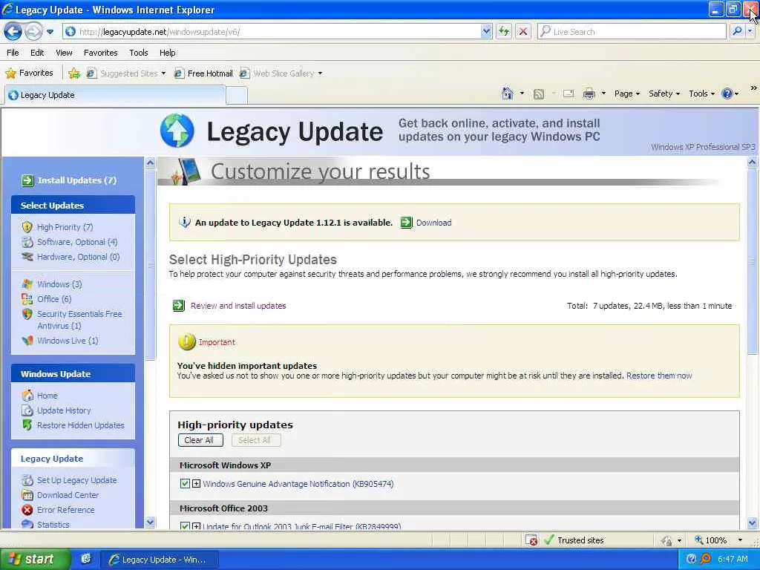Click the Windows (3) product icon
Image resolution: width=760 pixels, height=570 pixels.
coord(27,284)
